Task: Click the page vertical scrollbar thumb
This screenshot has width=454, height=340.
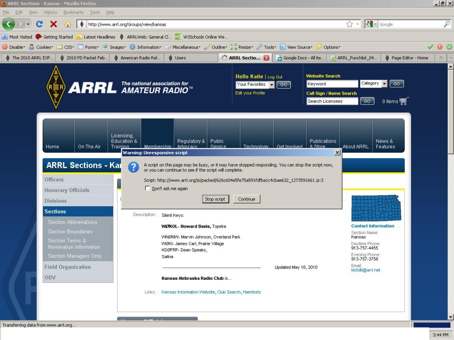Action: (x=450, y=111)
